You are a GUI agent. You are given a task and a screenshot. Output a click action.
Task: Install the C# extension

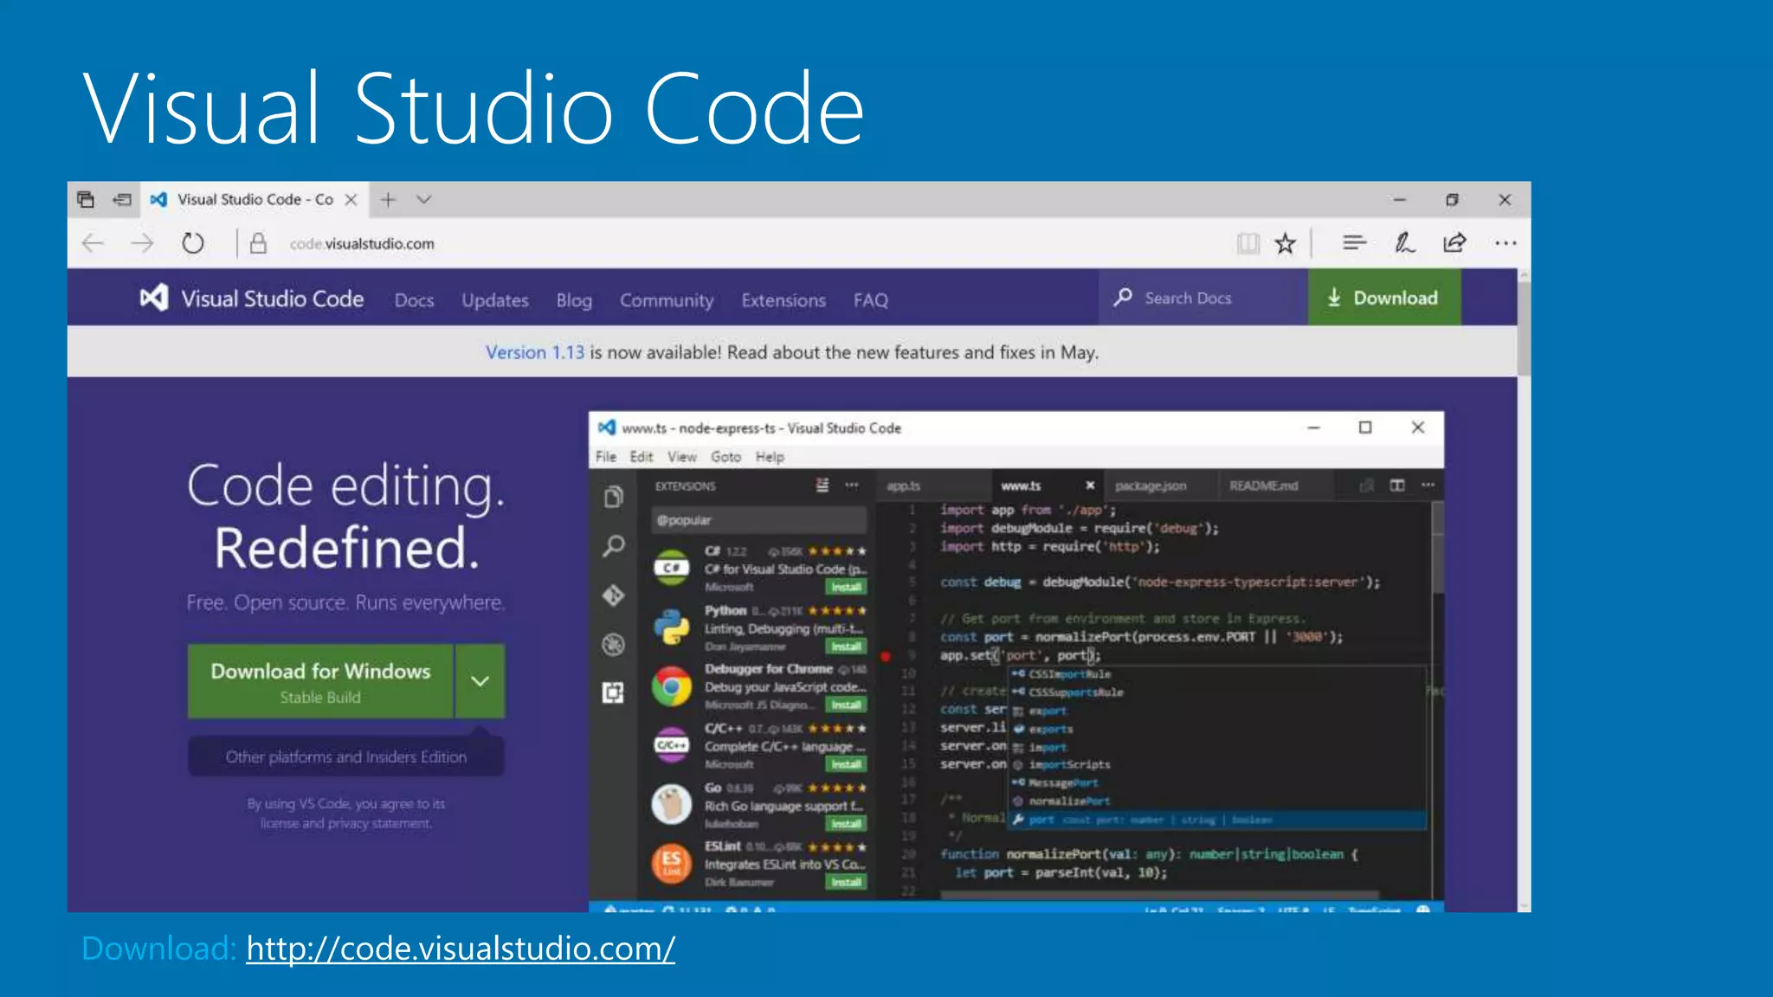[847, 588]
